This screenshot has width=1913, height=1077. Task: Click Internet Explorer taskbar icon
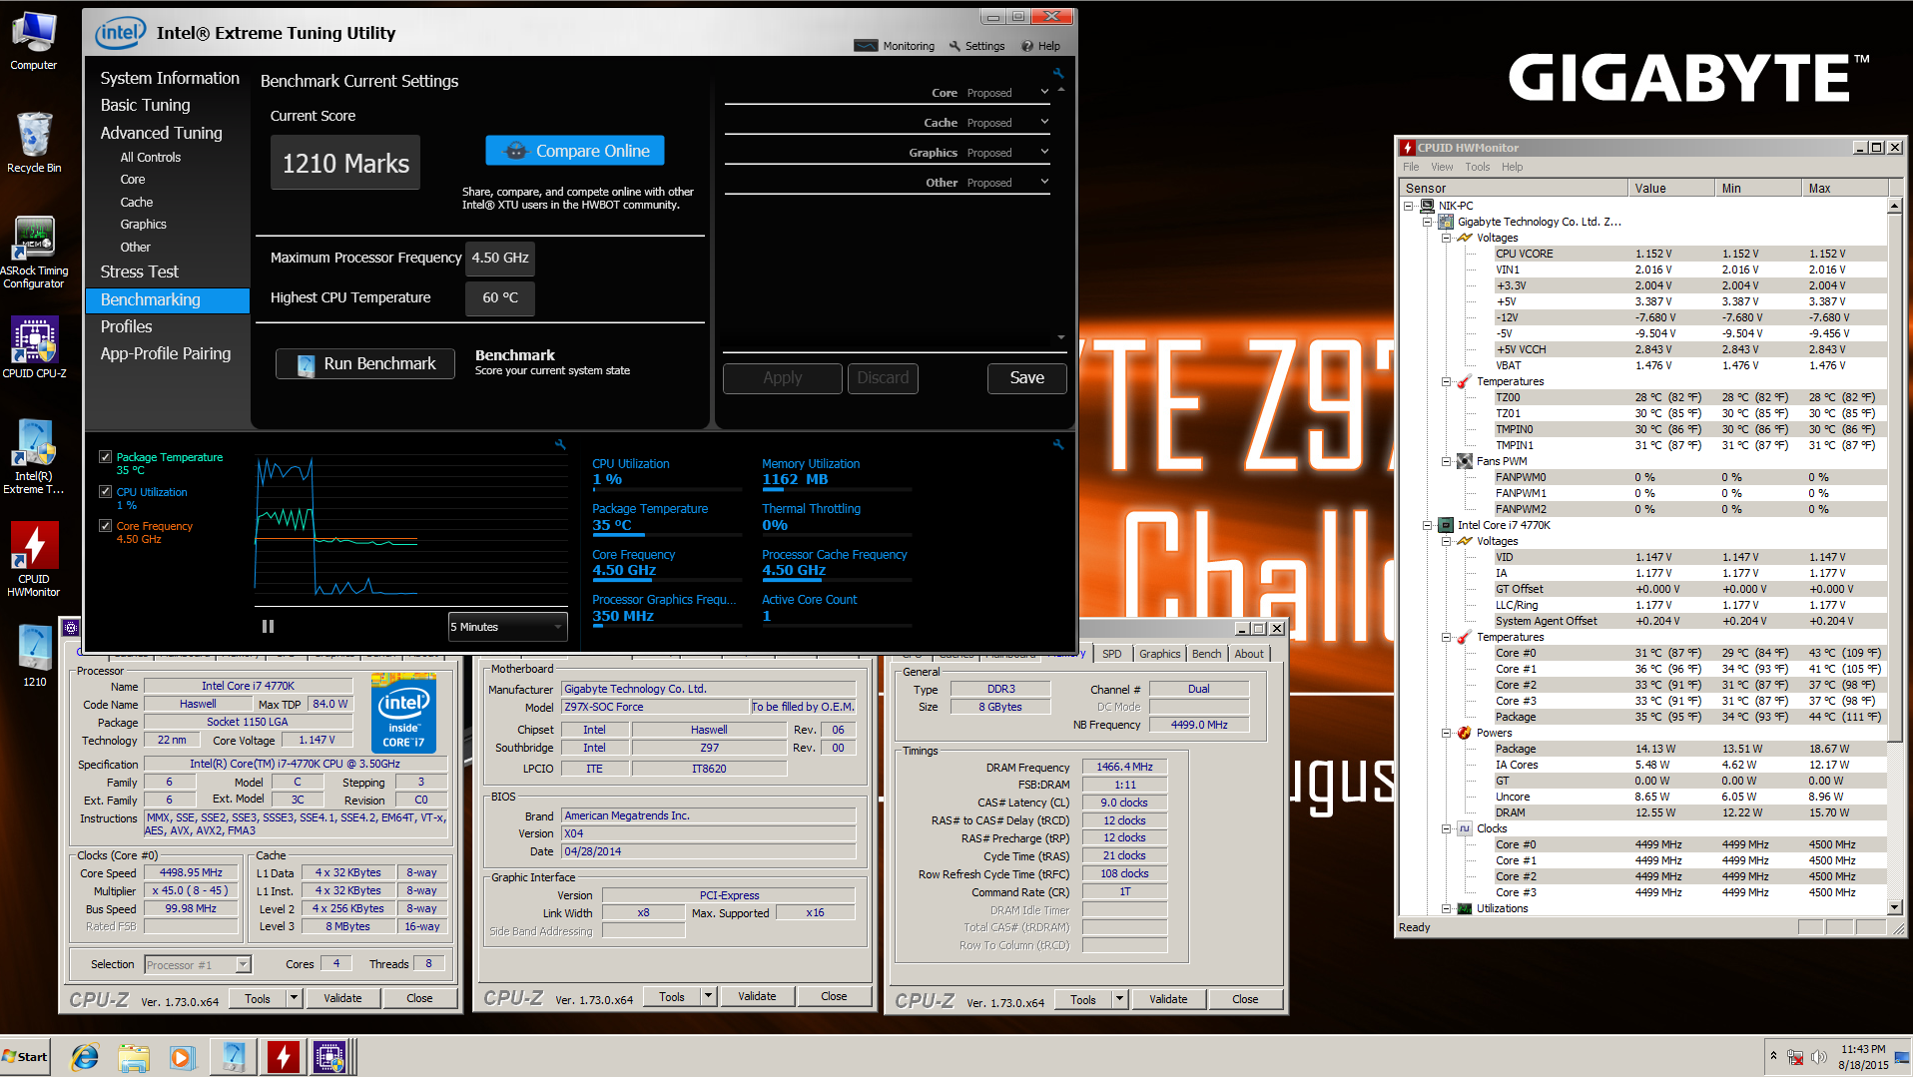[x=85, y=1056]
